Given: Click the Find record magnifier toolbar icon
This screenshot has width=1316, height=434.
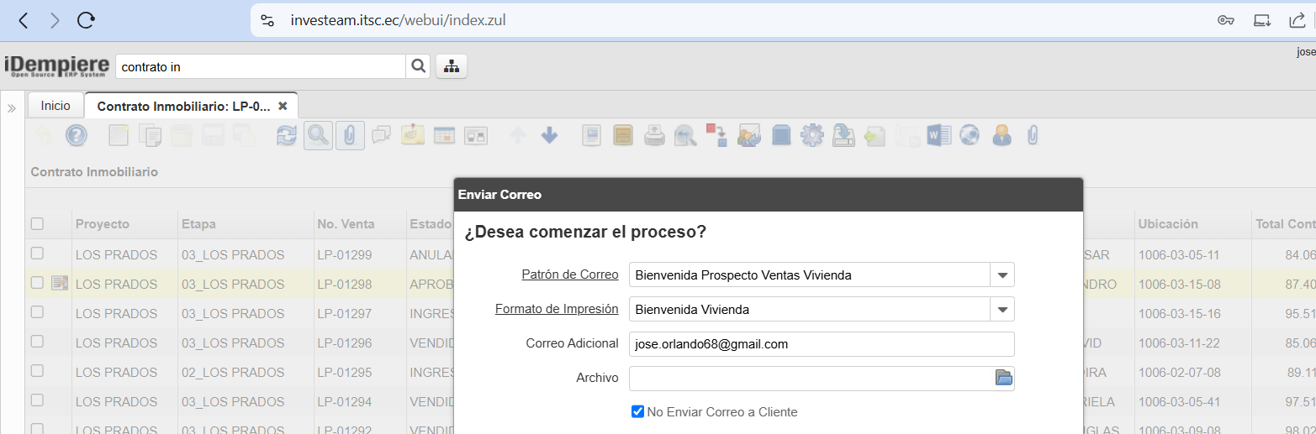Looking at the screenshot, I should tap(318, 135).
